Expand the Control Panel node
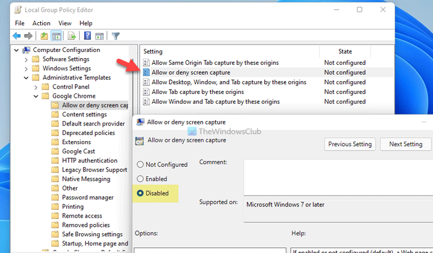This screenshot has width=433, height=253. tap(36, 87)
